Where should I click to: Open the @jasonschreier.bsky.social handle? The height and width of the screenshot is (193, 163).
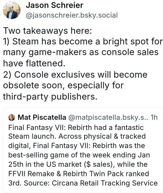tap(72, 15)
